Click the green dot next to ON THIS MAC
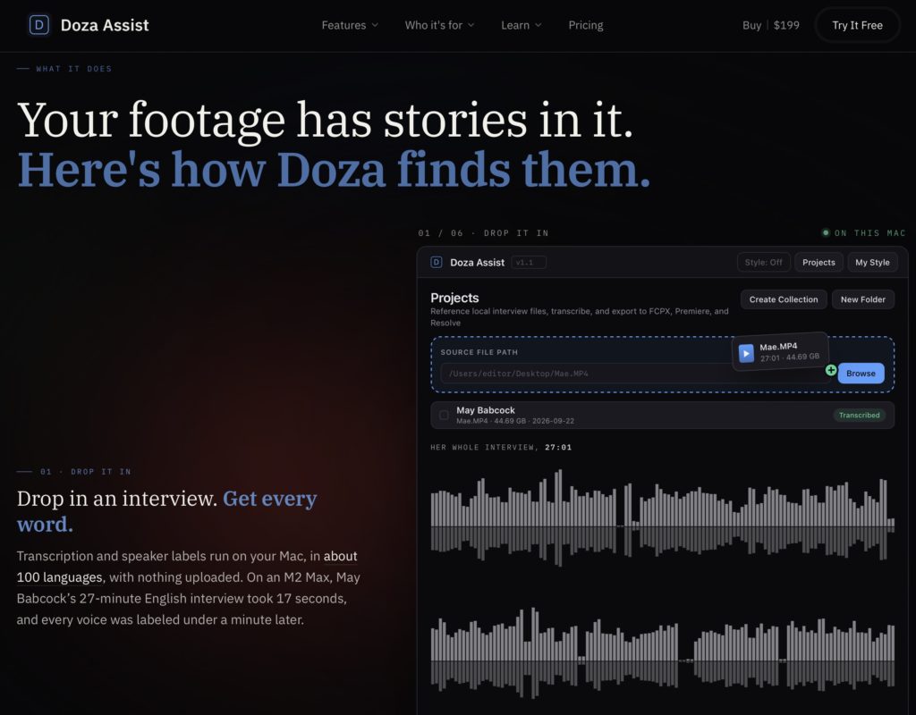The width and height of the screenshot is (916, 715). 826,233
